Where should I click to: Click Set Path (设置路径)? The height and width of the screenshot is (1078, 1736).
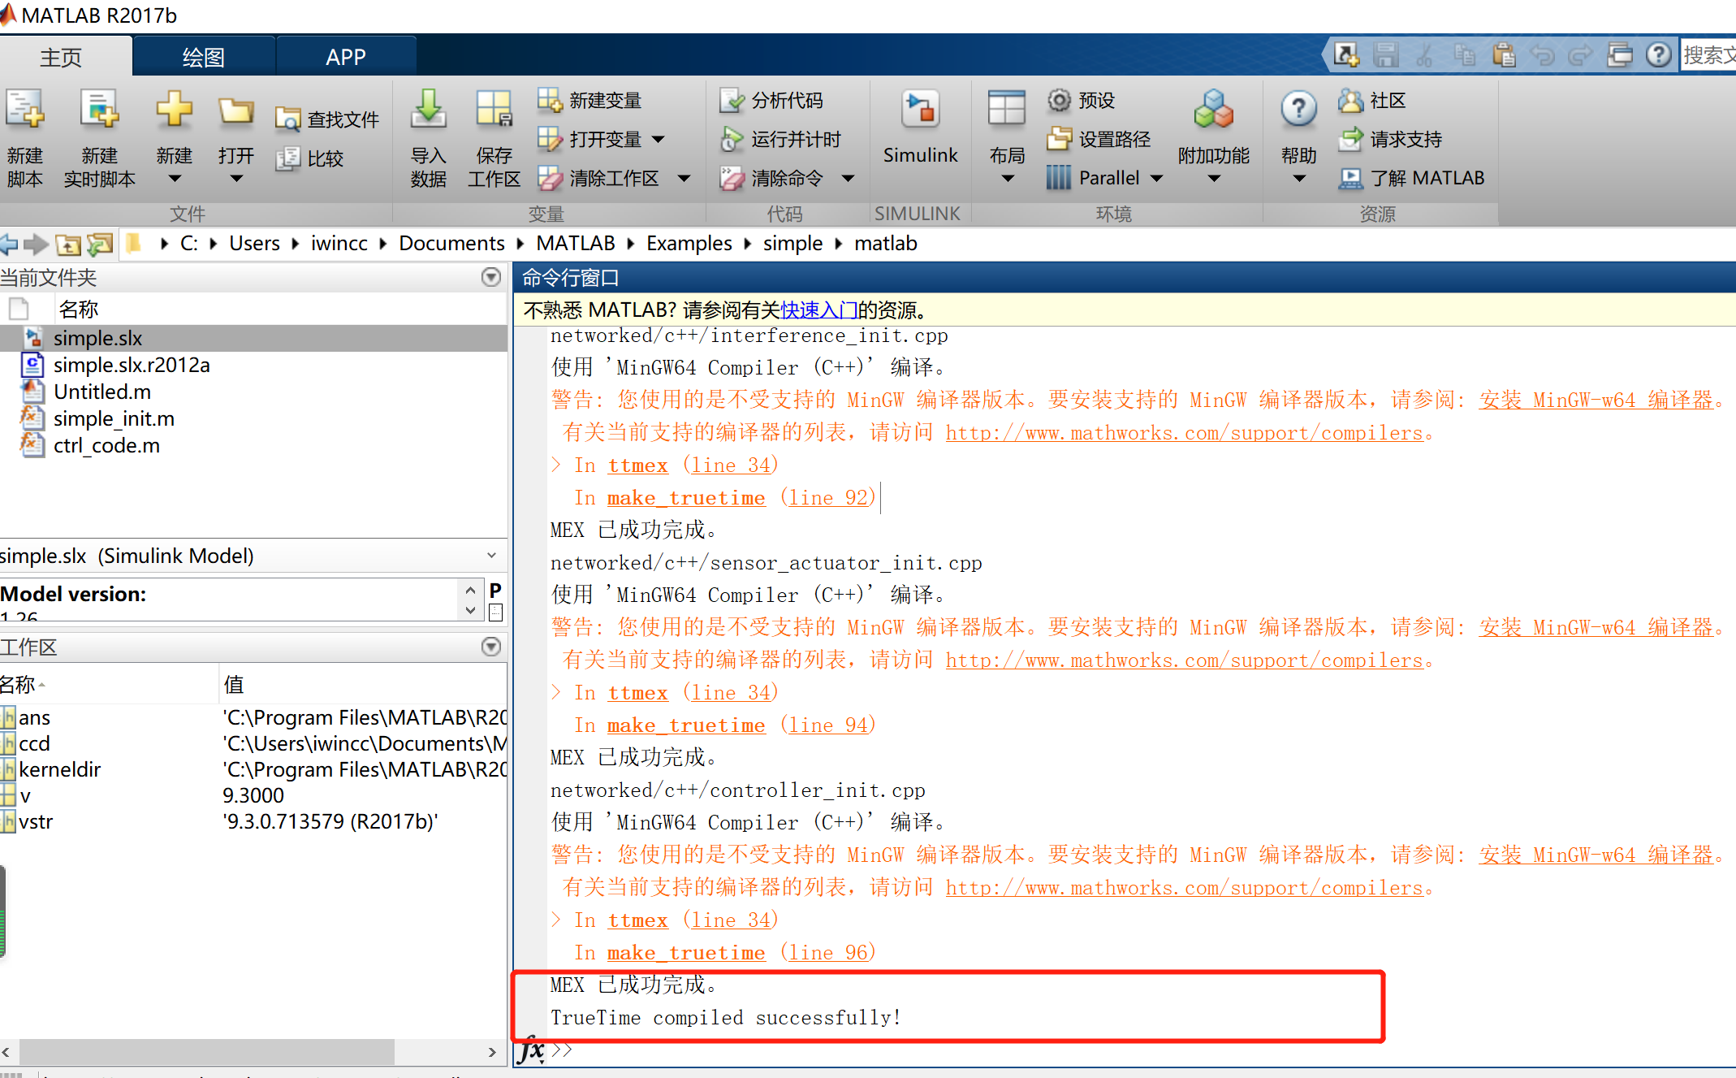click(x=1099, y=139)
